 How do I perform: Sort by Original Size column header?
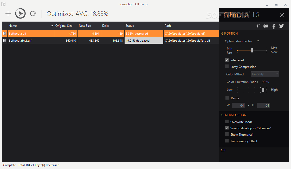pos(64,26)
